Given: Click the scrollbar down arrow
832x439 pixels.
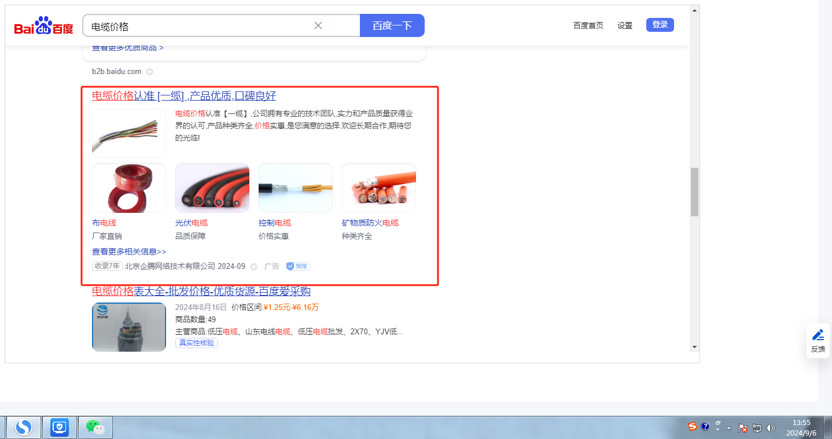Looking at the screenshot, I should [694, 346].
